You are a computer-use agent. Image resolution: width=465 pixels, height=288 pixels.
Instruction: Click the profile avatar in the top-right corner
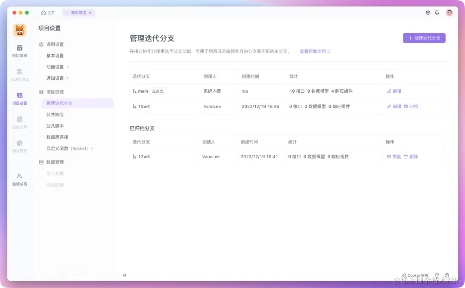pos(449,13)
